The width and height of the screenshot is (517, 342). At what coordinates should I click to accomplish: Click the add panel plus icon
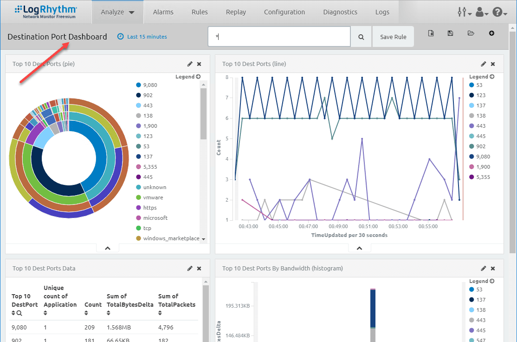491,33
